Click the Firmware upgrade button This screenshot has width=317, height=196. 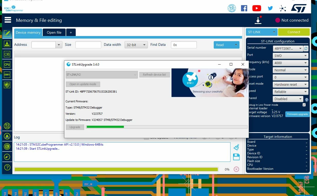pyautogui.click(x=297, y=114)
